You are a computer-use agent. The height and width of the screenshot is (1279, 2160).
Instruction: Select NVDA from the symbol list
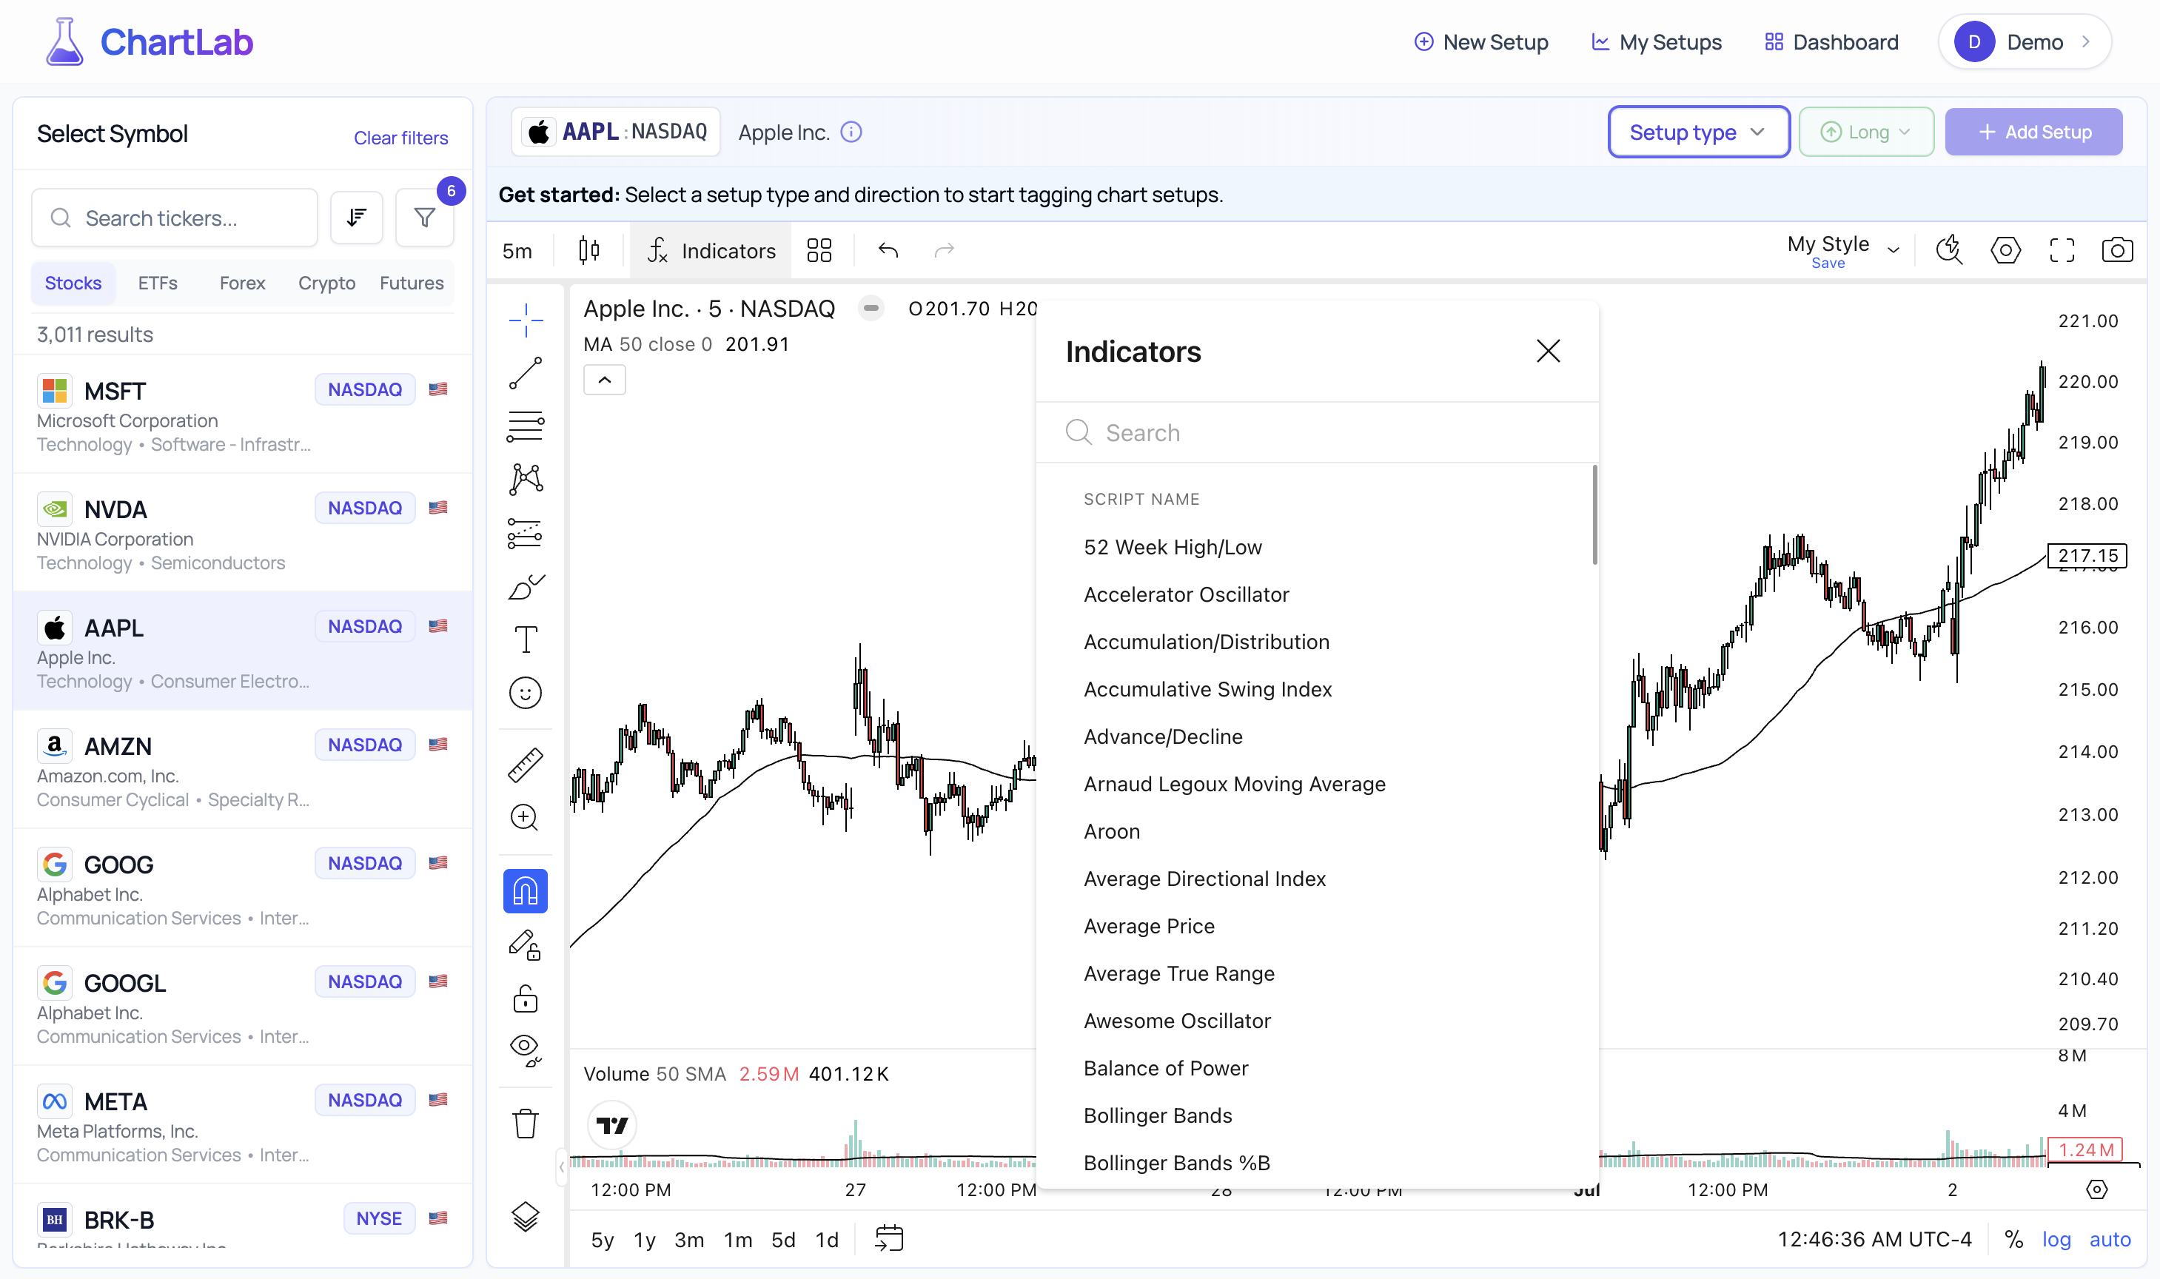[x=242, y=531]
